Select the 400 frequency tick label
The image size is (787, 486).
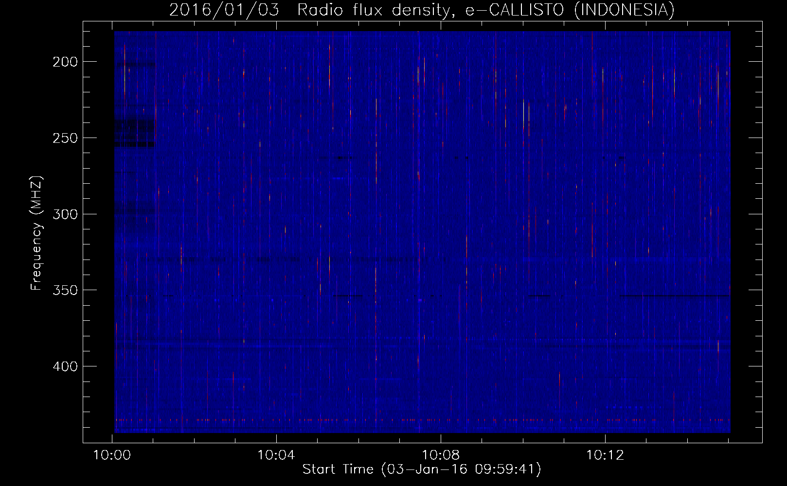pyautogui.click(x=65, y=366)
